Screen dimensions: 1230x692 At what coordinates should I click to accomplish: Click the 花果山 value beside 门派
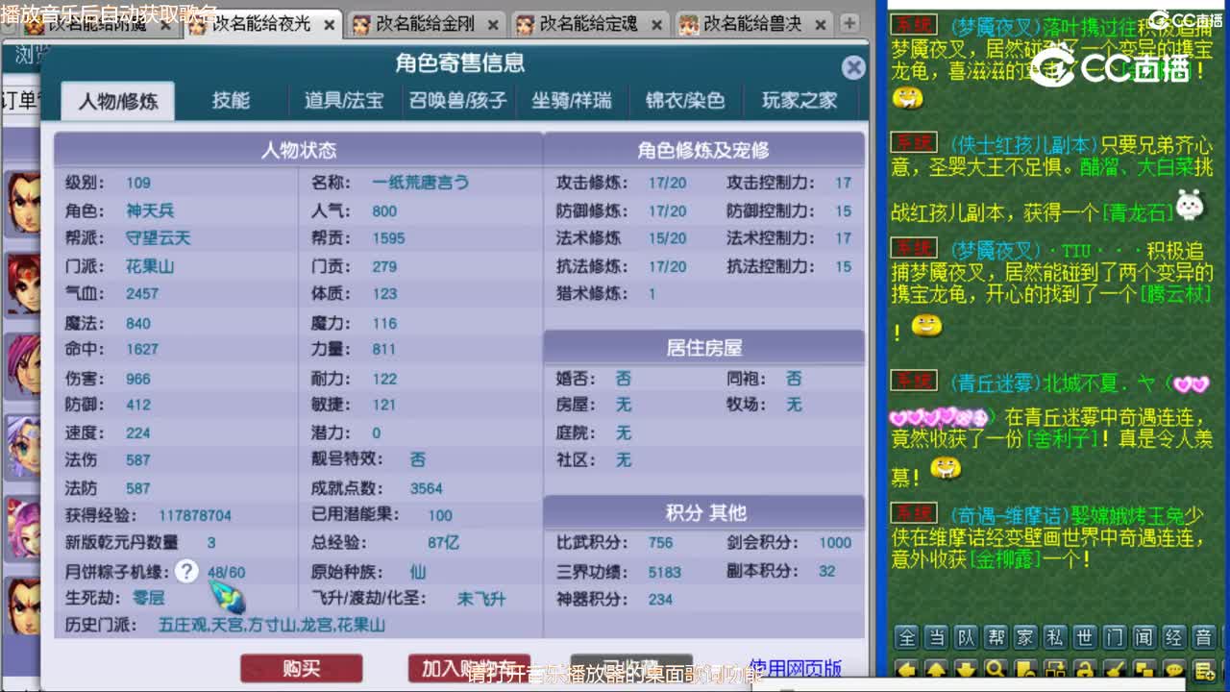(150, 266)
